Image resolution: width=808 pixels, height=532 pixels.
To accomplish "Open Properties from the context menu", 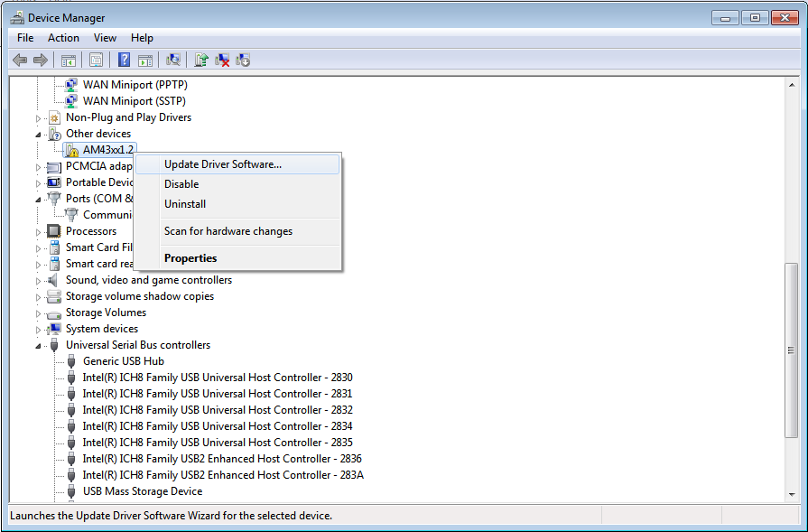I will (190, 258).
